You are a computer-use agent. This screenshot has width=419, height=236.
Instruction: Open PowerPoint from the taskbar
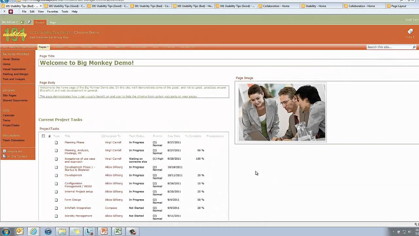[104, 232]
